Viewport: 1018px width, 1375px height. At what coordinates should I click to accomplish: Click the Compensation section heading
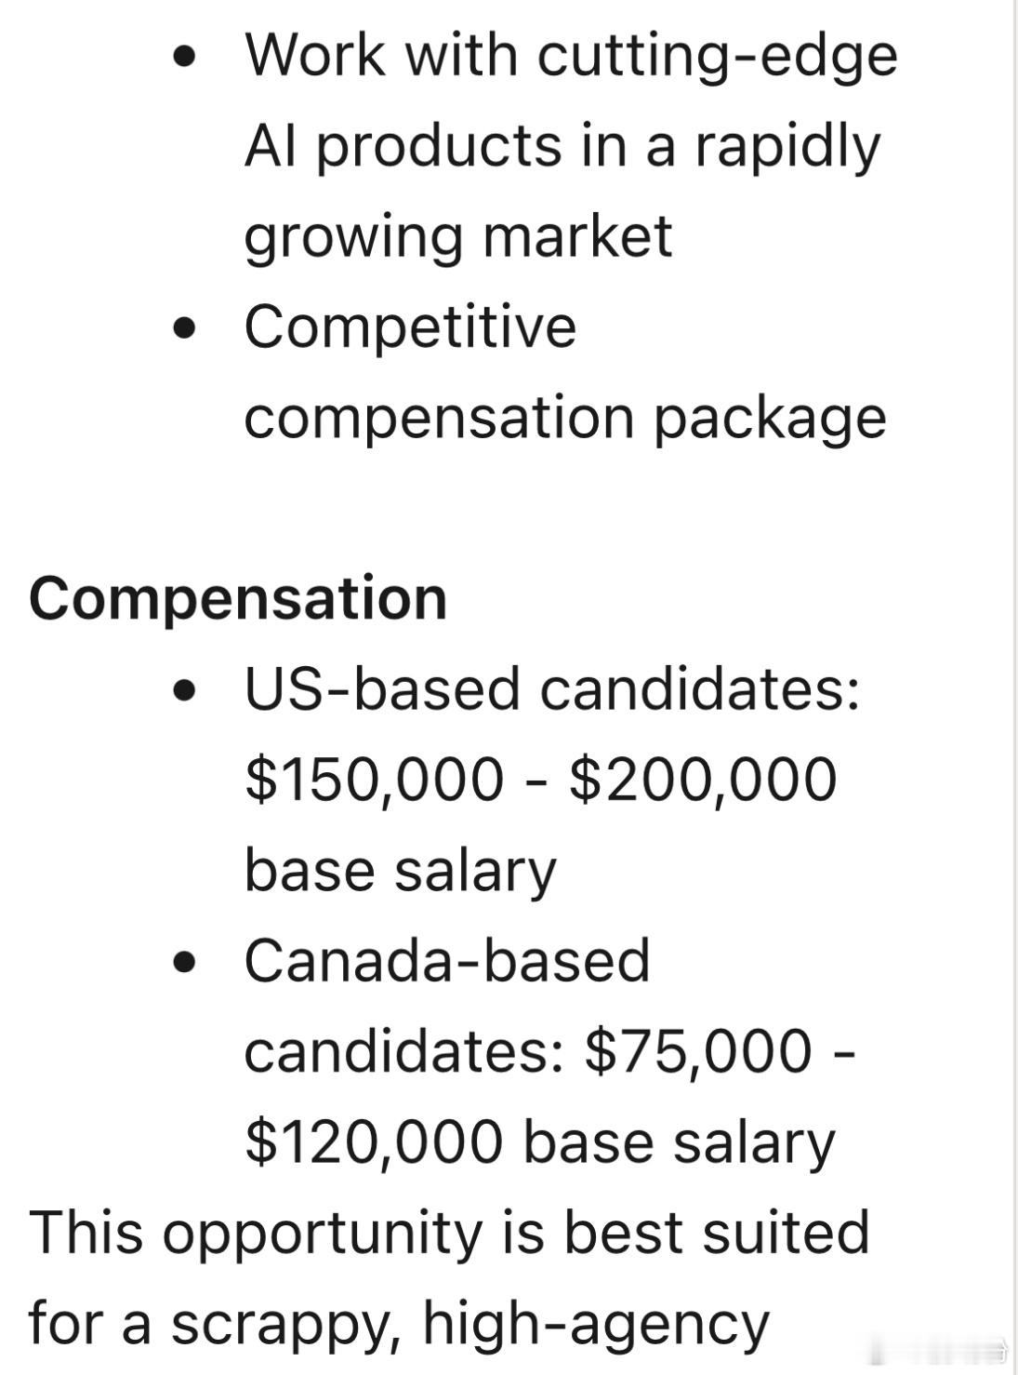pos(238,599)
